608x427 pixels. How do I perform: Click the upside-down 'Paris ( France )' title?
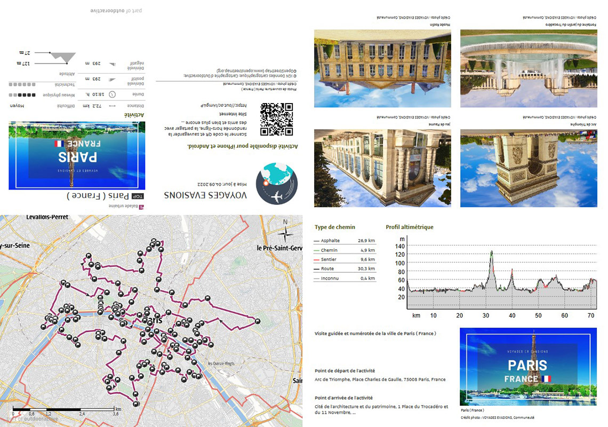click(98, 195)
